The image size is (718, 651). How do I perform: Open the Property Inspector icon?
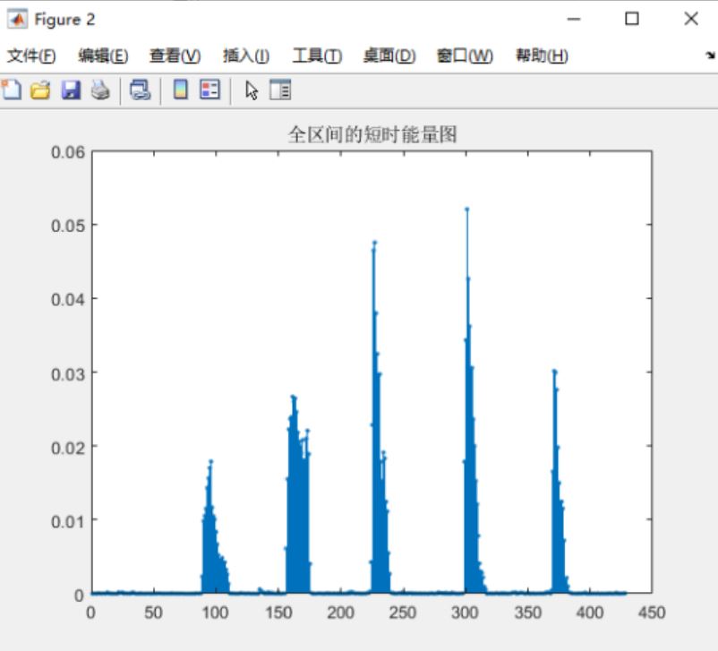pos(280,90)
